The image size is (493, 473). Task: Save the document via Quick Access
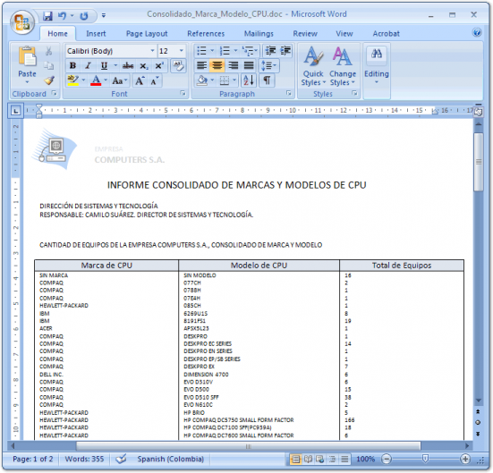(x=47, y=16)
